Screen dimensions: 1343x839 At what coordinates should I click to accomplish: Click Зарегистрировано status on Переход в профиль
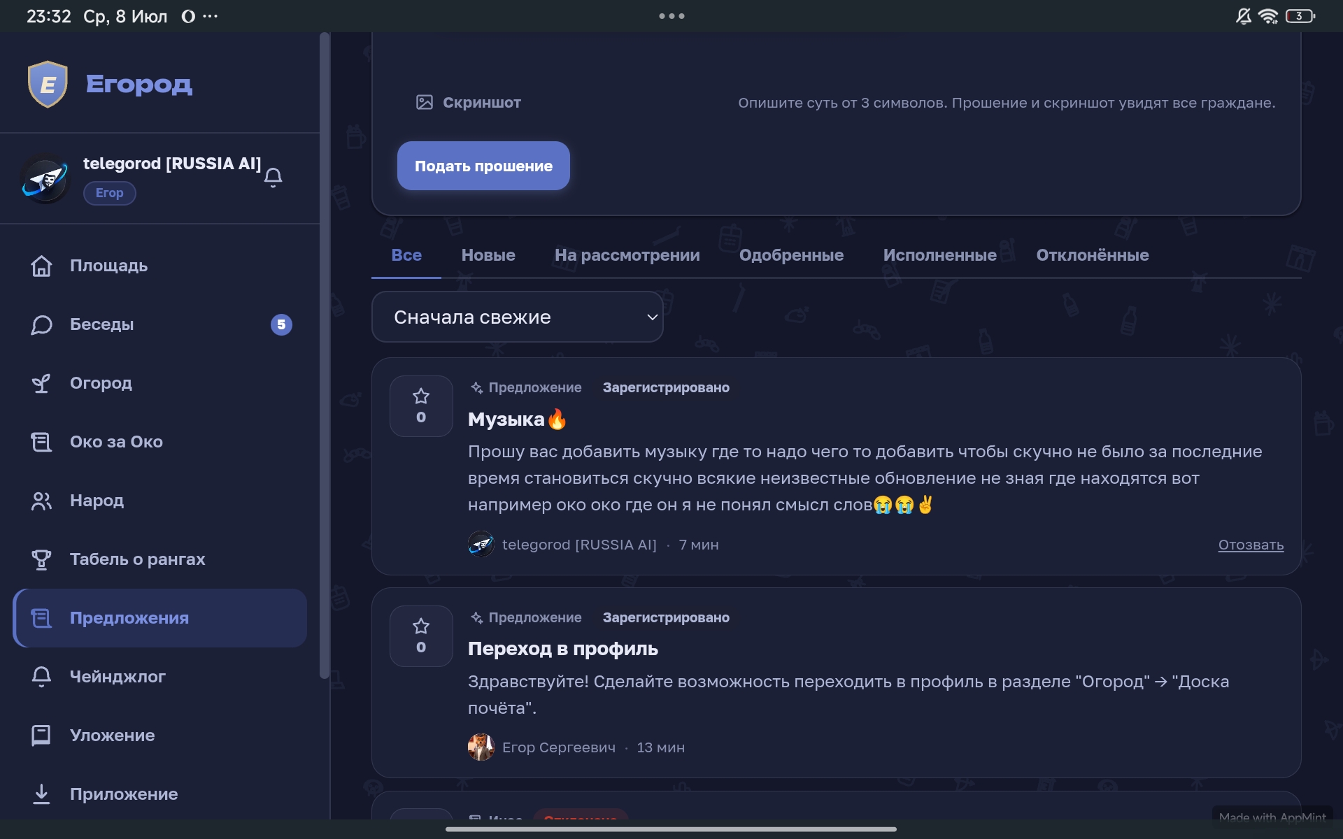pos(666,617)
